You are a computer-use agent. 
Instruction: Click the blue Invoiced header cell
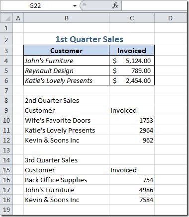pos(132,51)
